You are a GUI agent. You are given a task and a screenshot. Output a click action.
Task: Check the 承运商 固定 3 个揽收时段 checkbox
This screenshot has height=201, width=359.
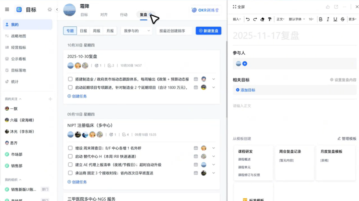click(x=70, y=173)
